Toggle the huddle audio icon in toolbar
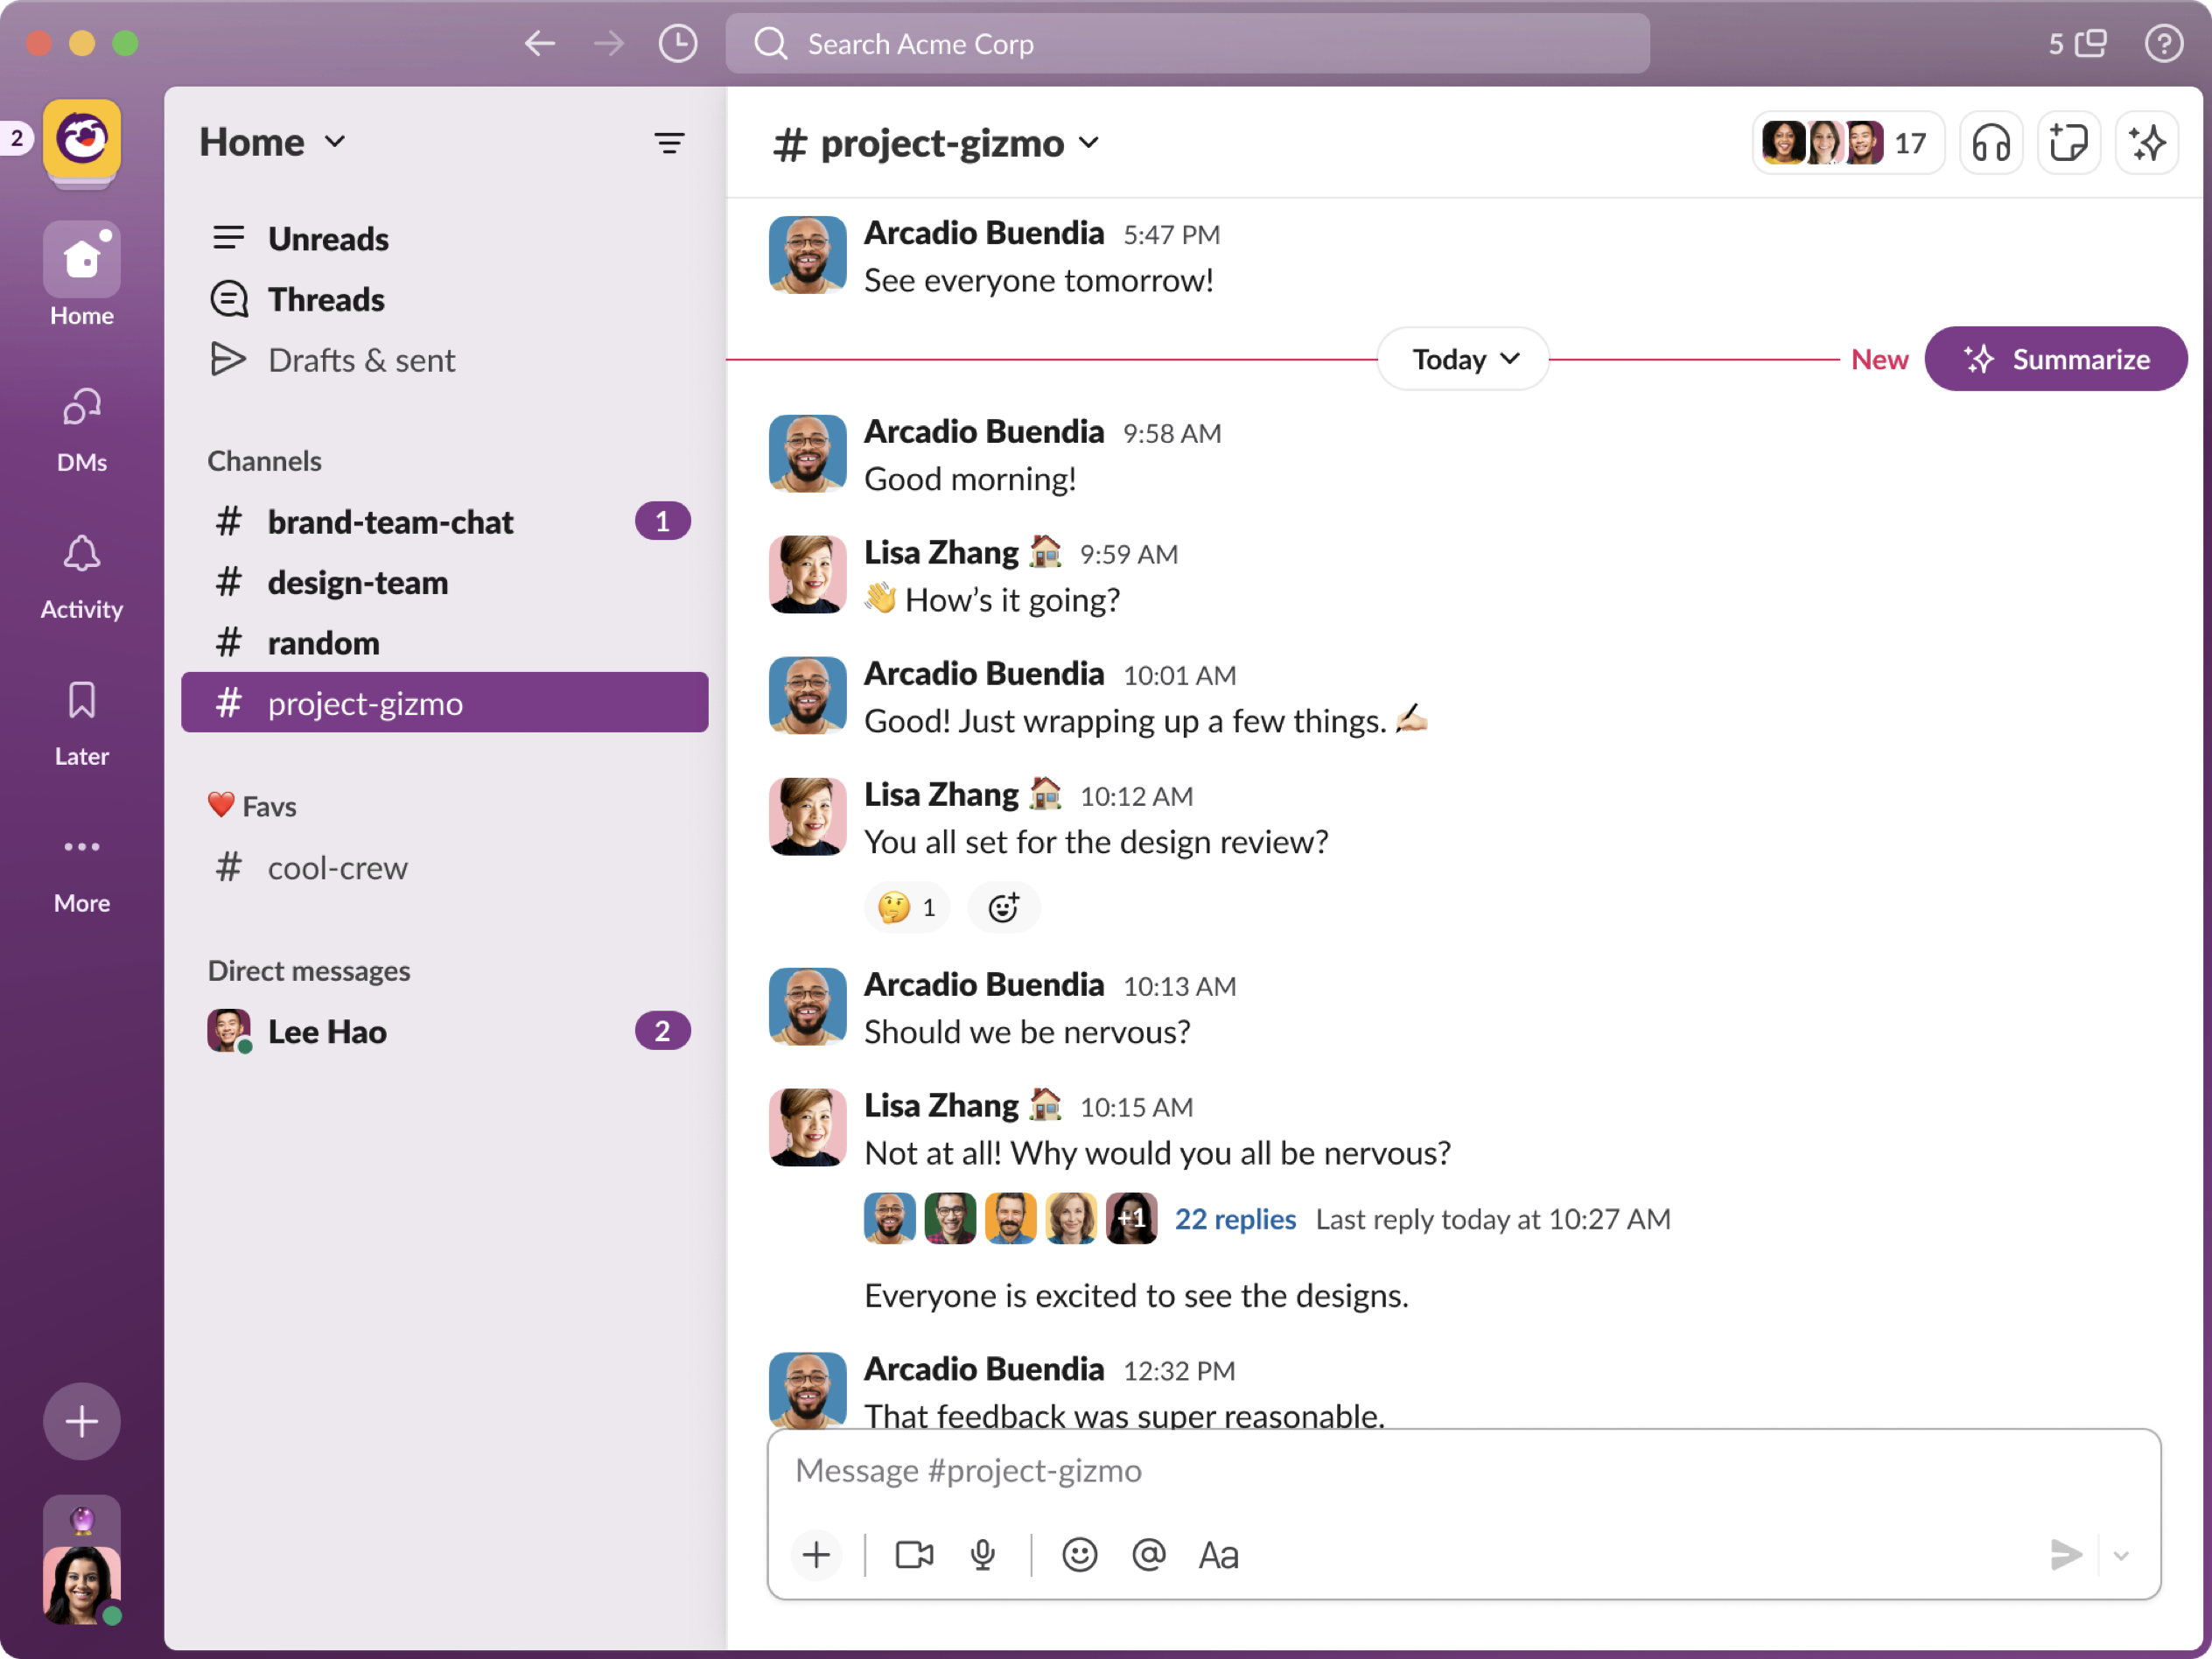This screenshot has height=1659, width=2212. [1992, 144]
